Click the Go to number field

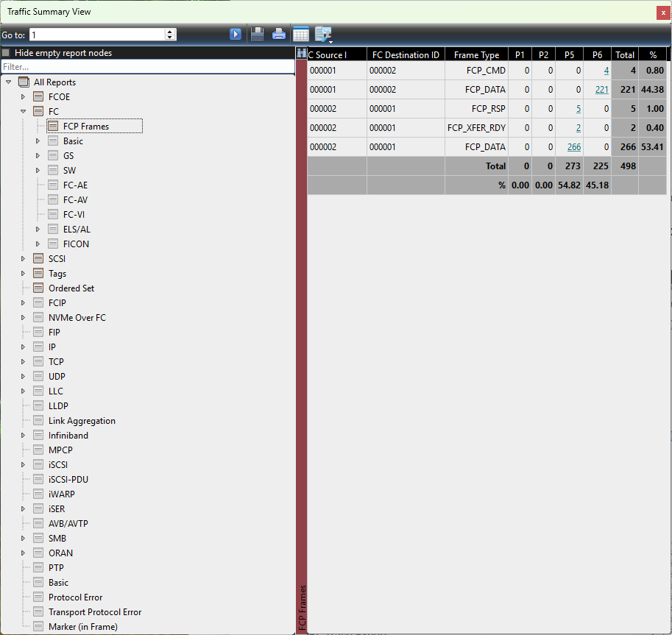pyautogui.click(x=98, y=35)
